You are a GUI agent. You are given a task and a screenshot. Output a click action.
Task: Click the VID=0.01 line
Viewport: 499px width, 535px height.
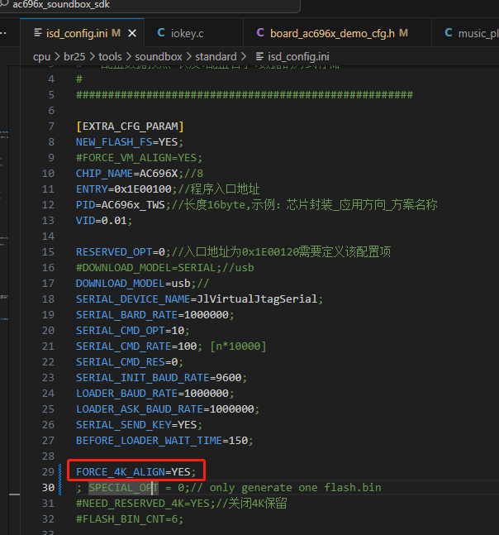(x=104, y=221)
